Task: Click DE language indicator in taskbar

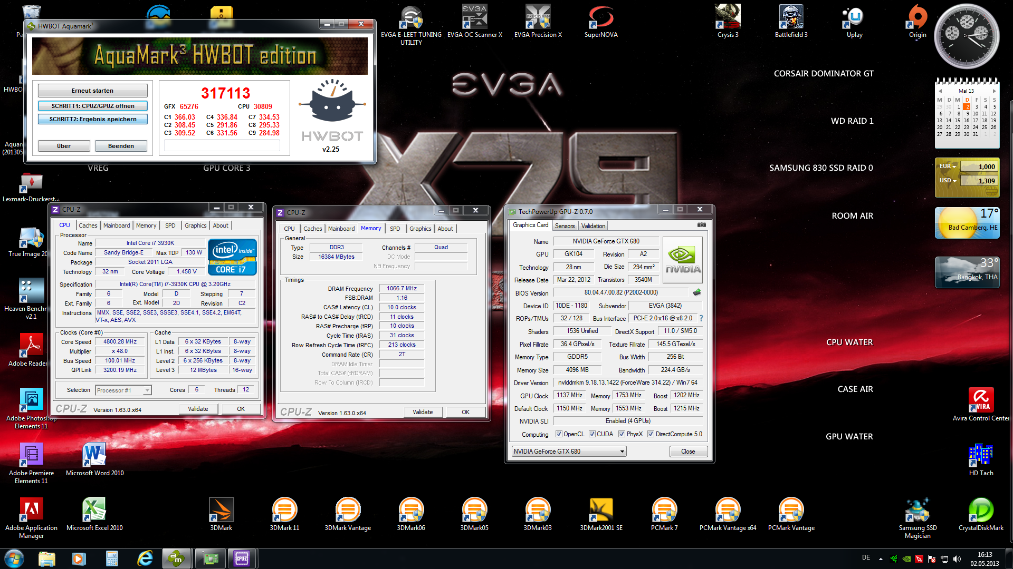Action: [866, 557]
